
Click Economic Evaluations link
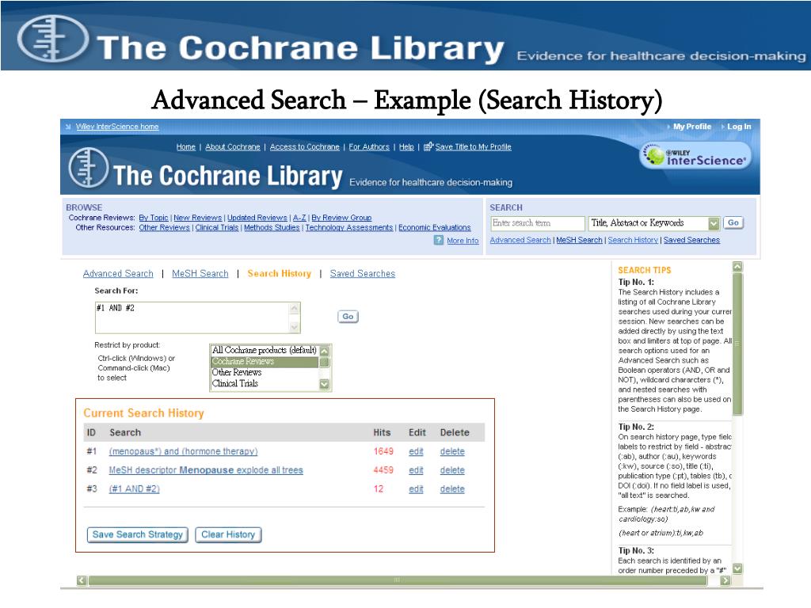(x=435, y=227)
